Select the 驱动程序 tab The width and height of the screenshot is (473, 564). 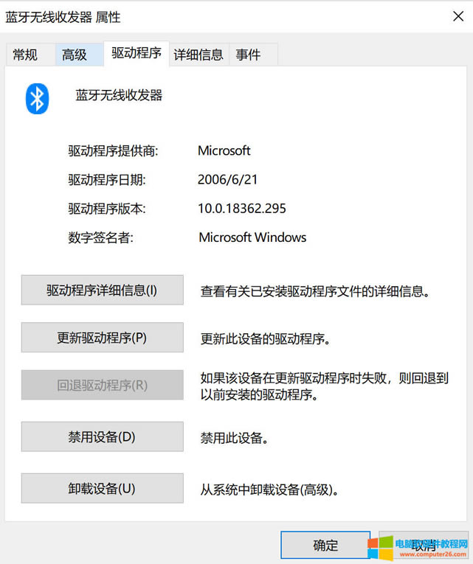[137, 53]
